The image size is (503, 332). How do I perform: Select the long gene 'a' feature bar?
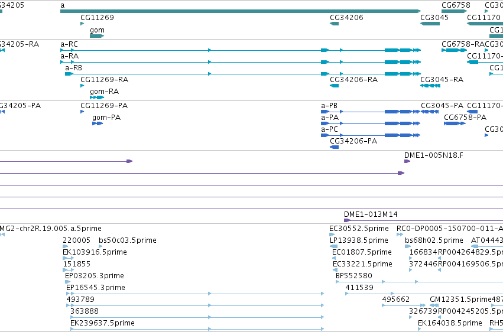[241, 11]
